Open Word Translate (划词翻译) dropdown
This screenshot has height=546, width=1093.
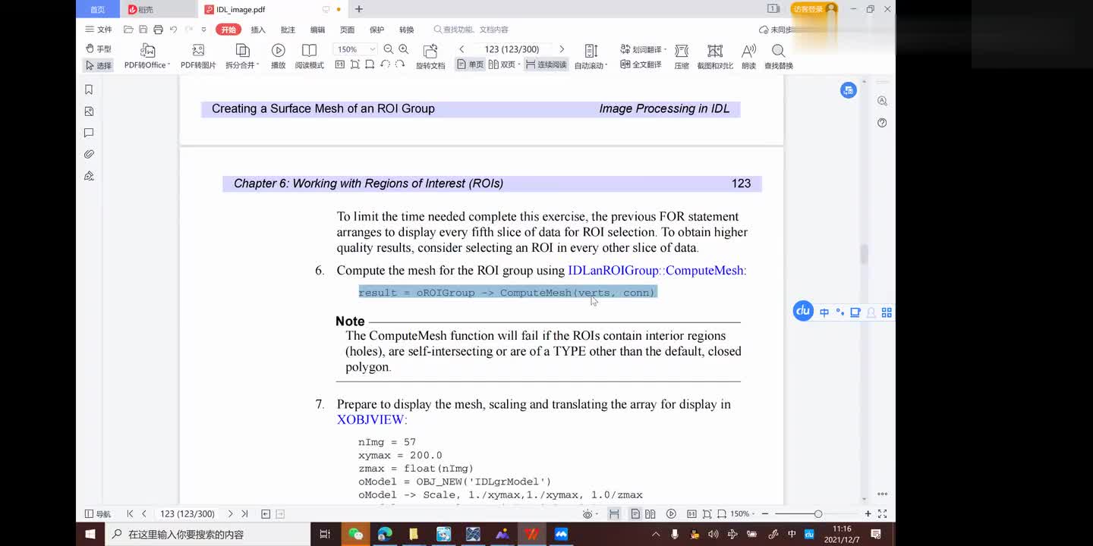pos(643,49)
